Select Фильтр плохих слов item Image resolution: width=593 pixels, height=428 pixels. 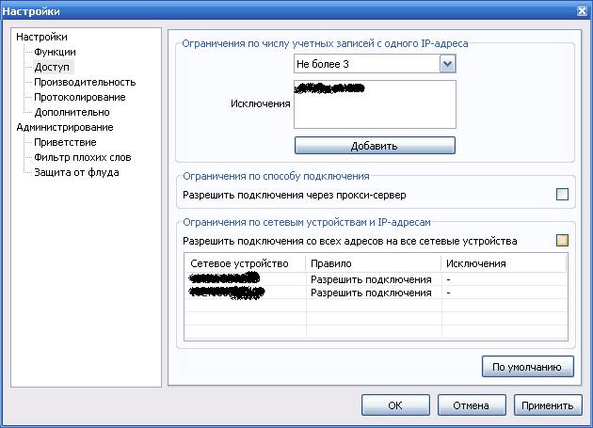83,157
